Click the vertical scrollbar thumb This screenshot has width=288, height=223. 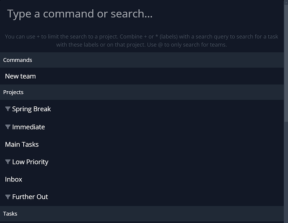[x=286, y=58]
